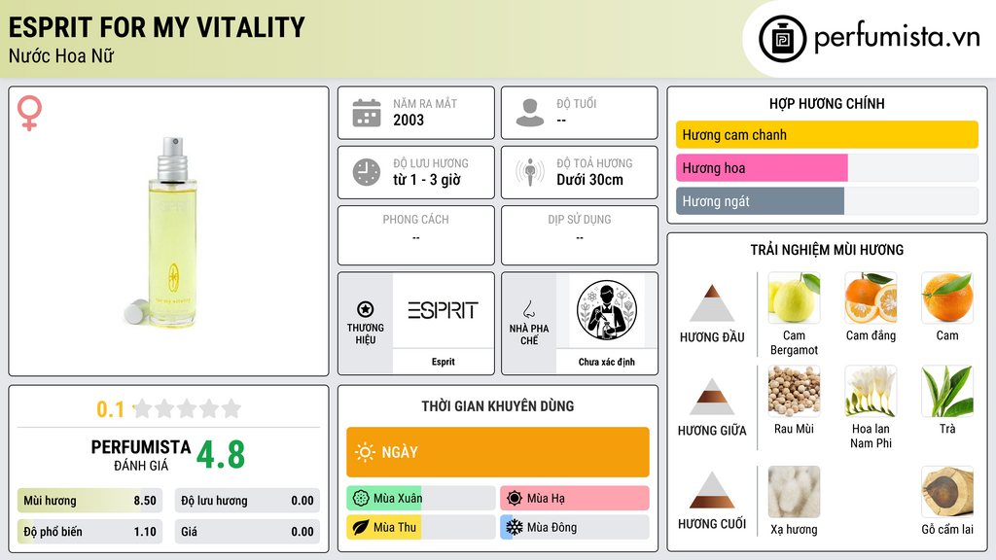The height and width of the screenshot is (560, 996).
Task: Click the leaf icon beside Mùa Thu
Action: point(361,527)
